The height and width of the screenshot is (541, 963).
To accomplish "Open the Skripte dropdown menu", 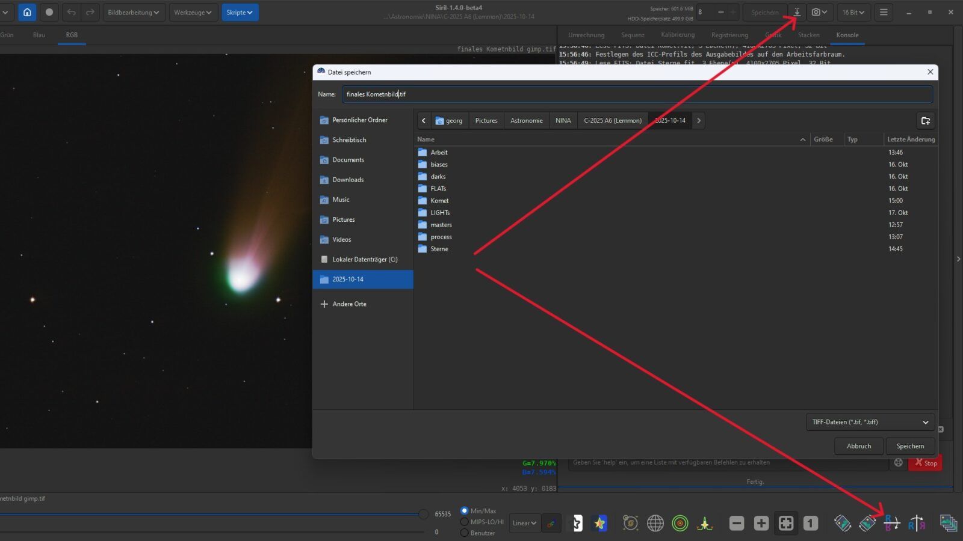I will click(x=240, y=12).
